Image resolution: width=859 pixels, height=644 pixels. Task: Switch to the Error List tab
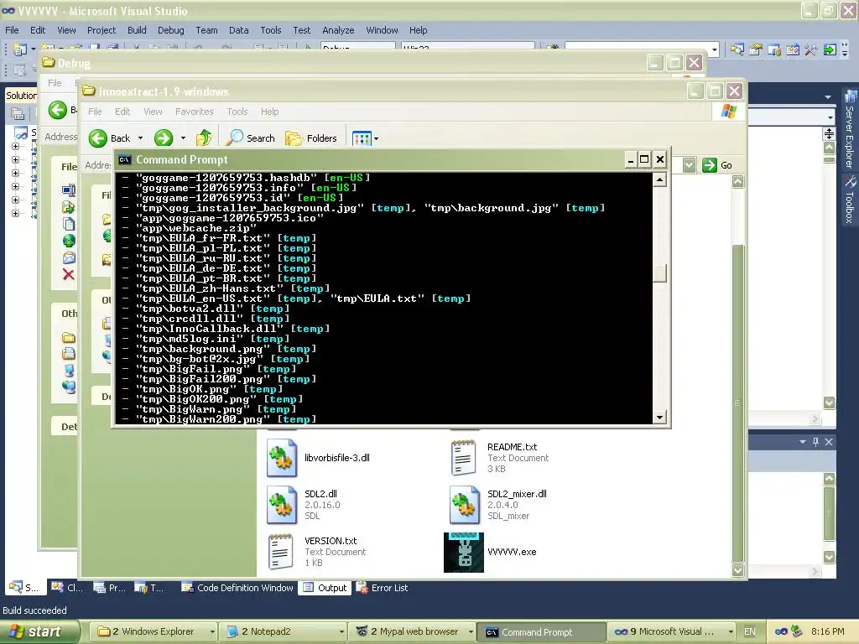coord(383,588)
